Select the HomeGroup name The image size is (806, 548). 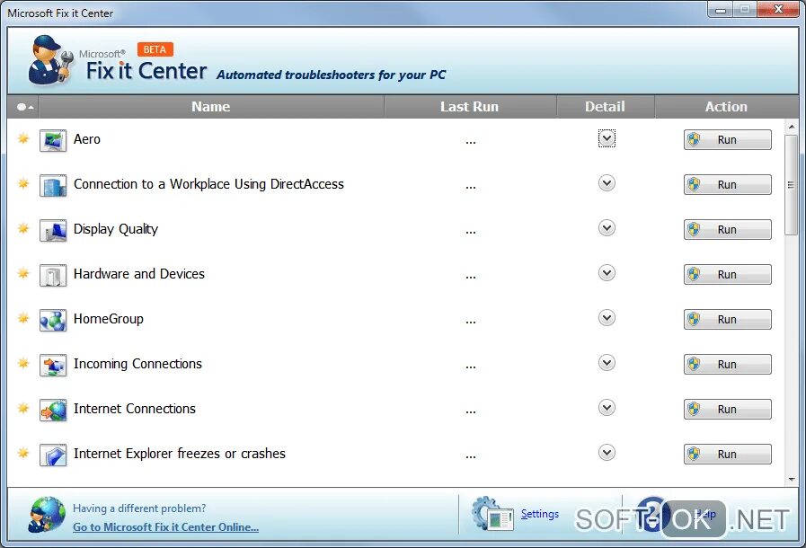tap(109, 319)
